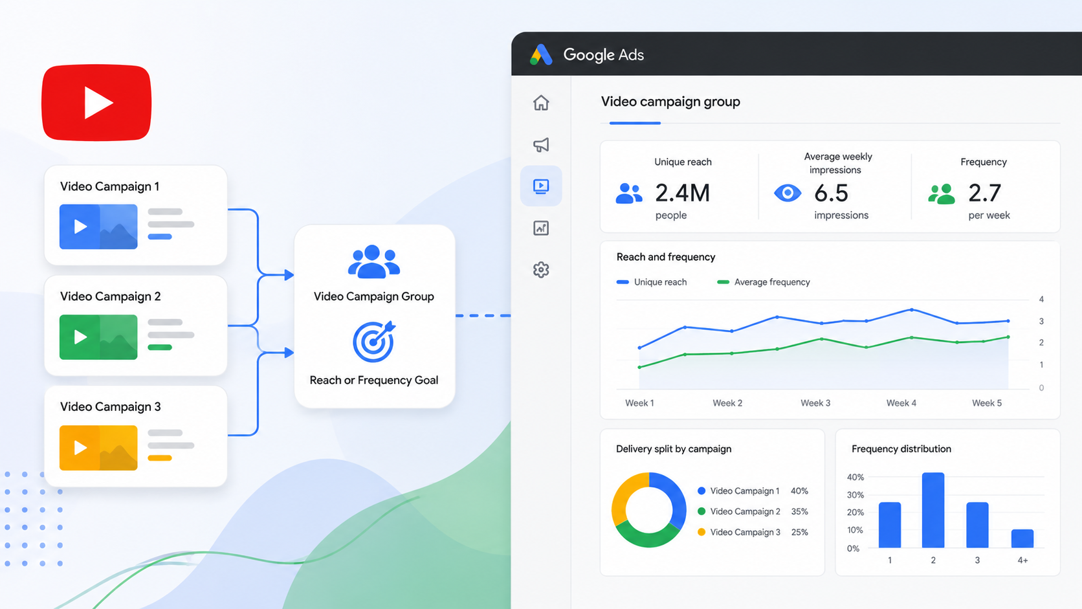Click the Google Ads title text

[x=604, y=55]
